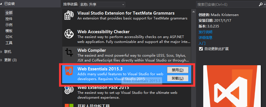266x107 pixels.
Task: Select Visual Studio Extension for TextMate Grammars title
Action: tap(126, 13)
